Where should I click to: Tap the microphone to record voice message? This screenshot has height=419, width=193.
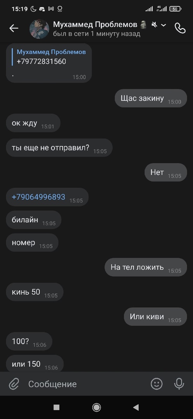pyautogui.click(x=179, y=384)
